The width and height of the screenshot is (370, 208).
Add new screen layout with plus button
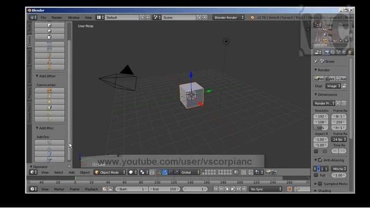point(142,17)
